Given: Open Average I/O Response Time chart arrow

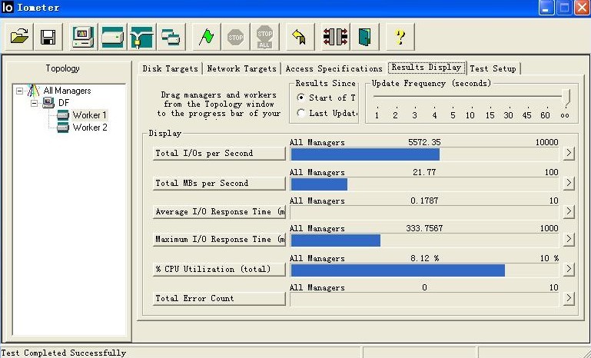Looking at the screenshot, I should click(x=569, y=211).
